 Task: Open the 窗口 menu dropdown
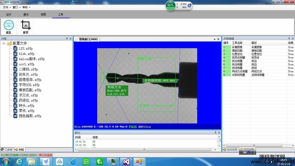pyautogui.click(x=17, y=7)
